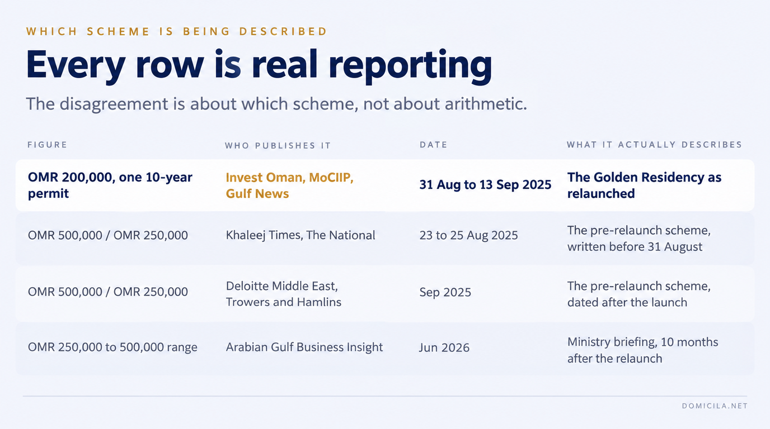
Task: Click the "23 to 25 Aug 2025" date
Action: (x=469, y=235)
